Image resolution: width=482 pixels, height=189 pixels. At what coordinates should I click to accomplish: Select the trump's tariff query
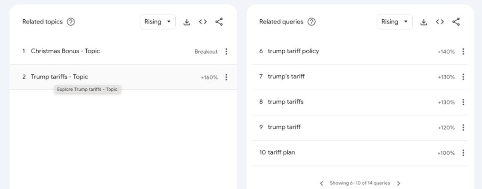click(x=286, y=77)
